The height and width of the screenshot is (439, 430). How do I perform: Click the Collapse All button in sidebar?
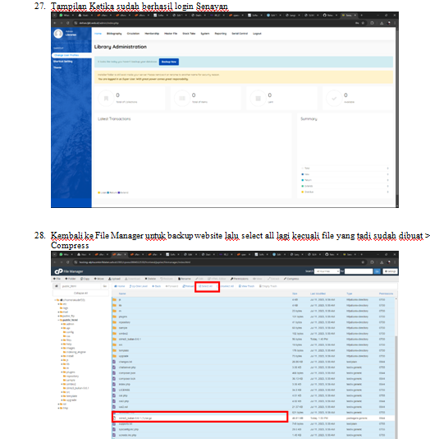(x=80, y=293)
